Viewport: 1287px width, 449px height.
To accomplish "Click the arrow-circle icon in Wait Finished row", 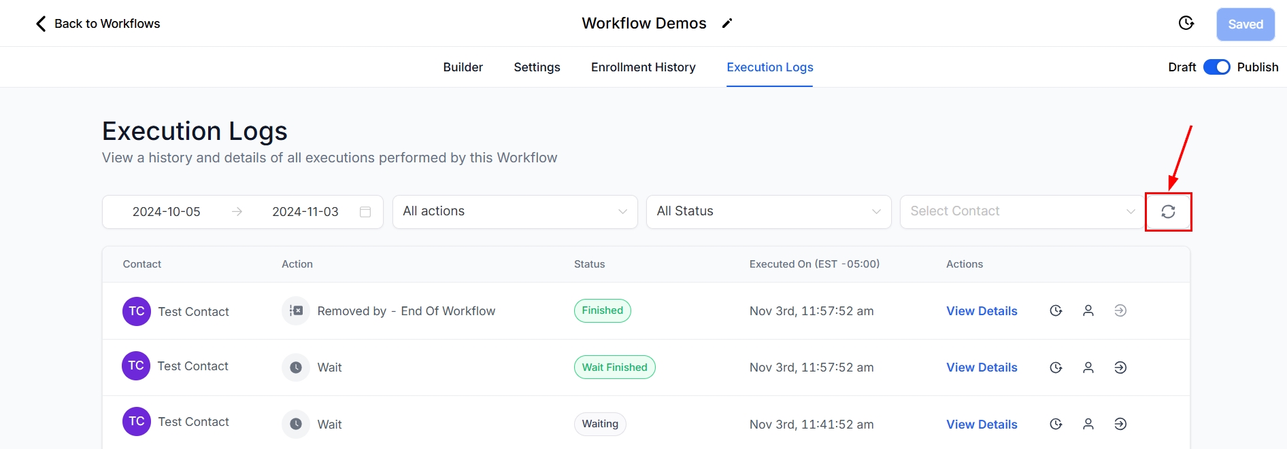I will click(x=1120, y=367).
